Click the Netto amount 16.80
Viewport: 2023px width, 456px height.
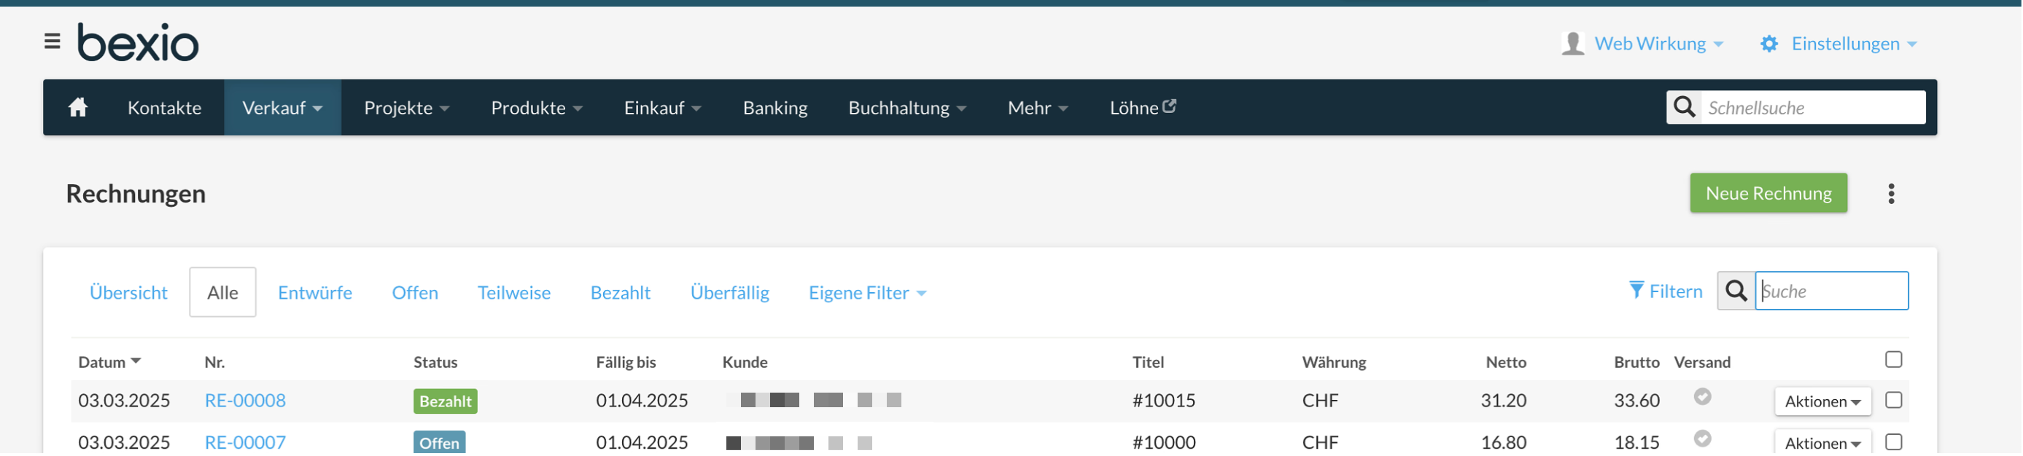coord(1503,443)
